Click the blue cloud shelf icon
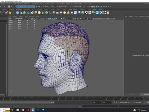 point(97,13)
